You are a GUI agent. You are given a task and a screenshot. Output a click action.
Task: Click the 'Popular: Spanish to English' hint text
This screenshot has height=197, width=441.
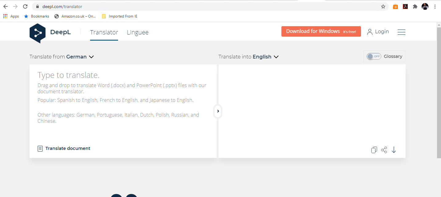pos(115,100)
